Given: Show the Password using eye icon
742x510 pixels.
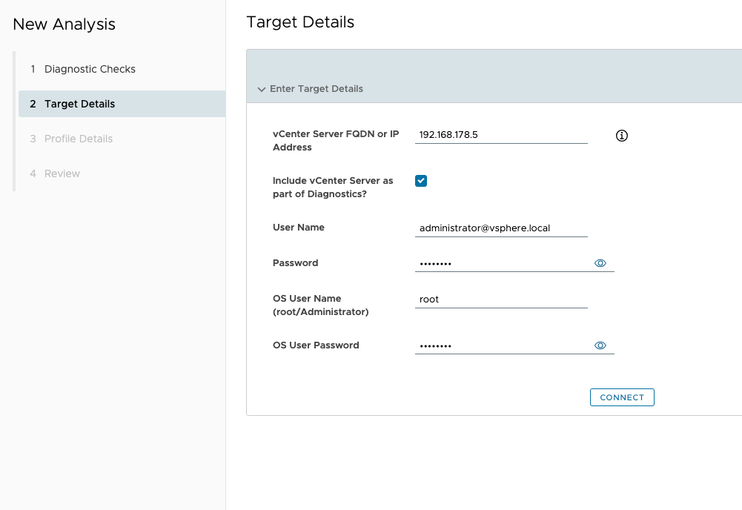Looking at the screenshot, I should tap(600, 263).
